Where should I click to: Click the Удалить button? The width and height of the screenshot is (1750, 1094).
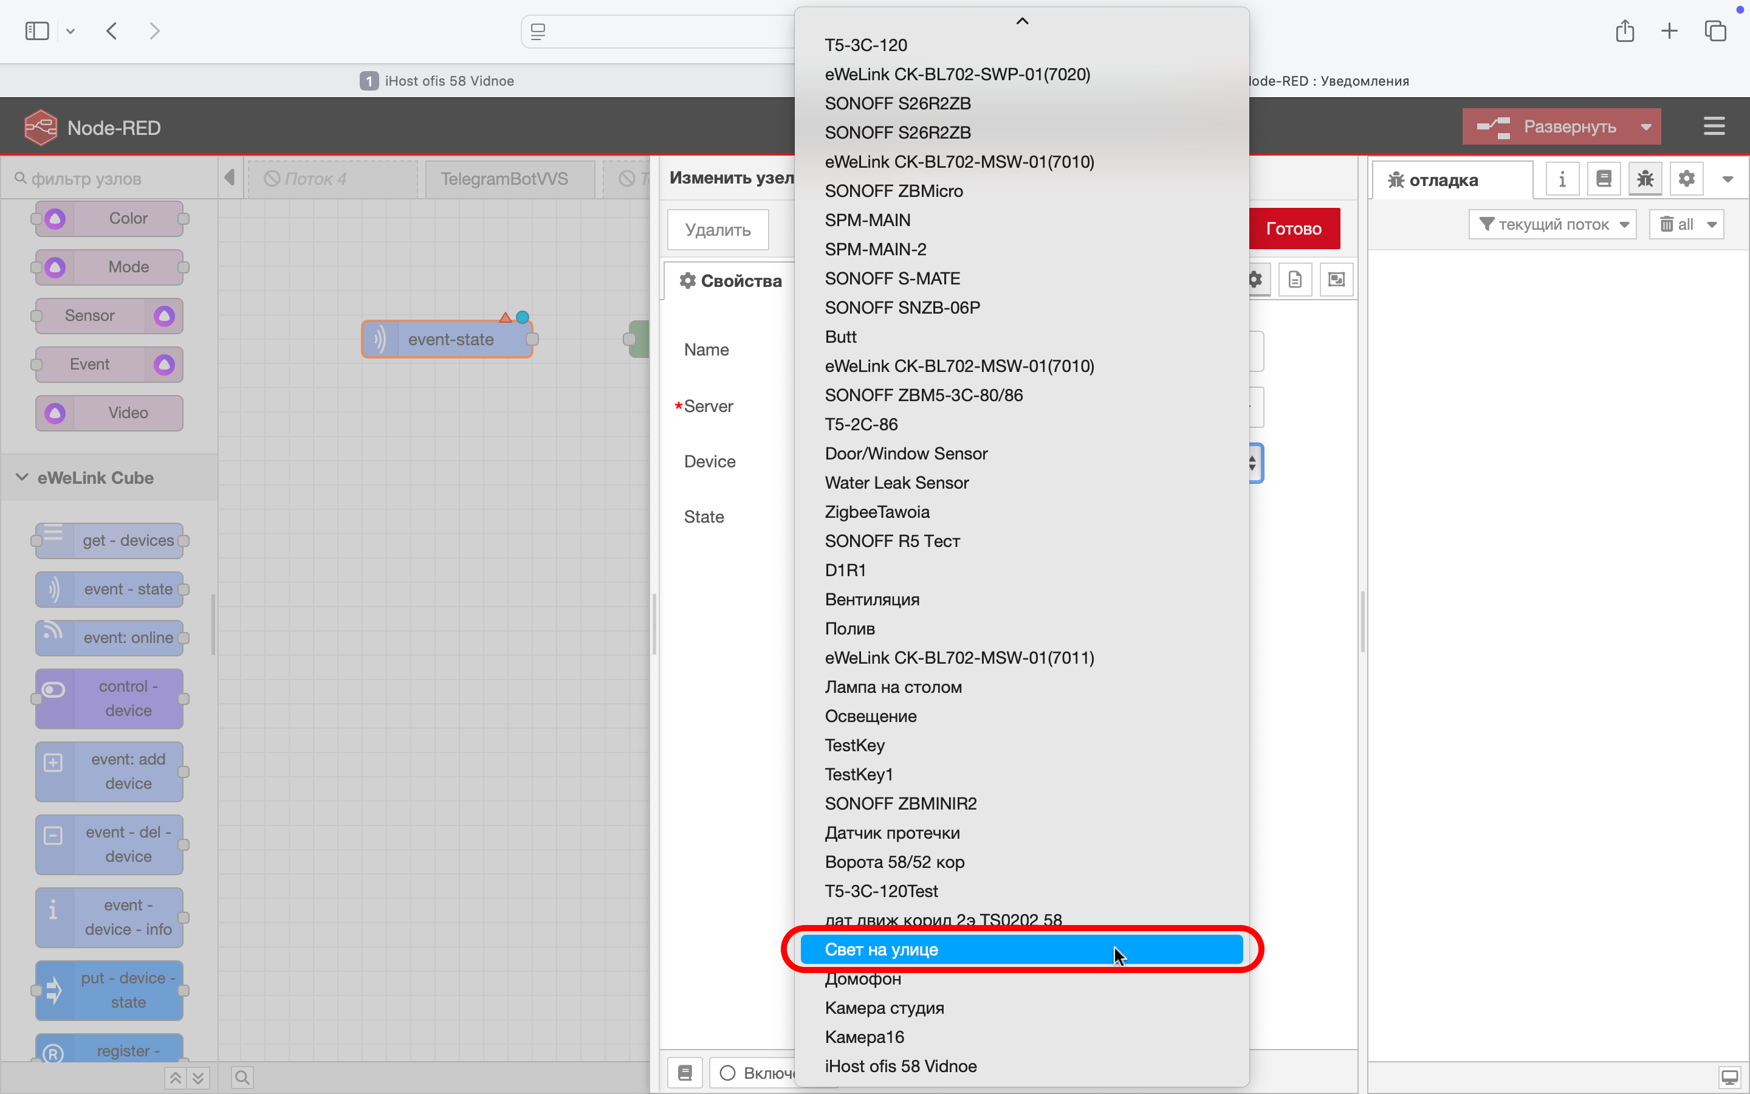pos(718,230)
